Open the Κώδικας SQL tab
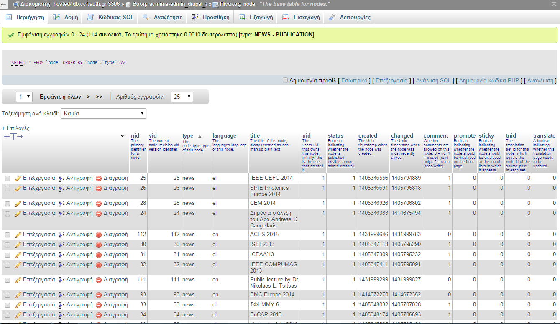 point(110,18)
